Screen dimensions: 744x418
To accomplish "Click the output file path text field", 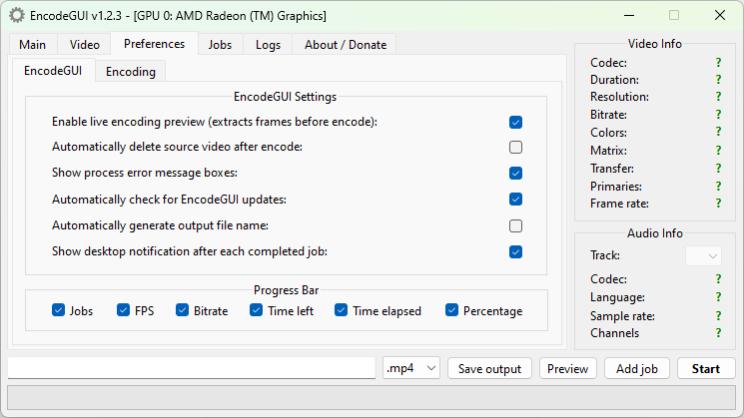I will (x=192, y=368).
